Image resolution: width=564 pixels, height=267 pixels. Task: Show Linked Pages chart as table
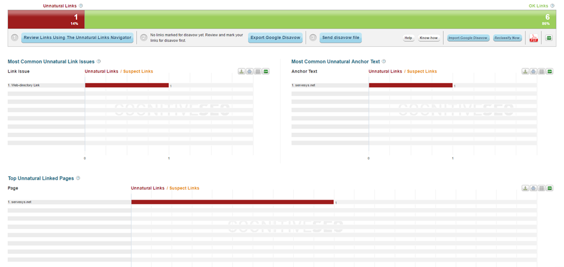(x=542, y=188)
